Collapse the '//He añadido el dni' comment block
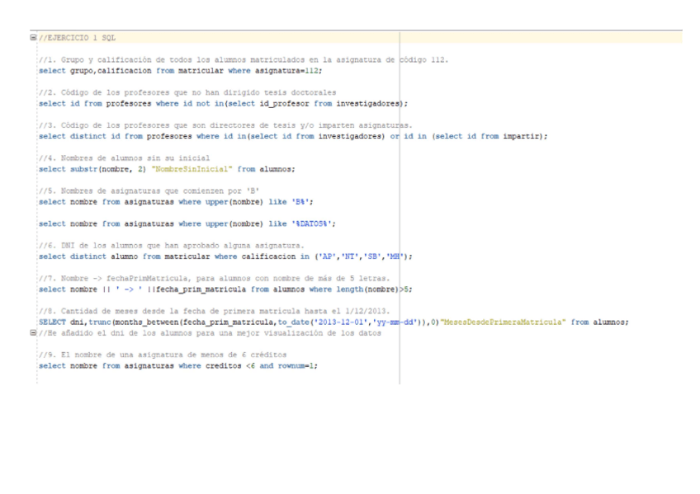This screenshot has height=494, width=700. pyautogui.click(x=33, y=333)
